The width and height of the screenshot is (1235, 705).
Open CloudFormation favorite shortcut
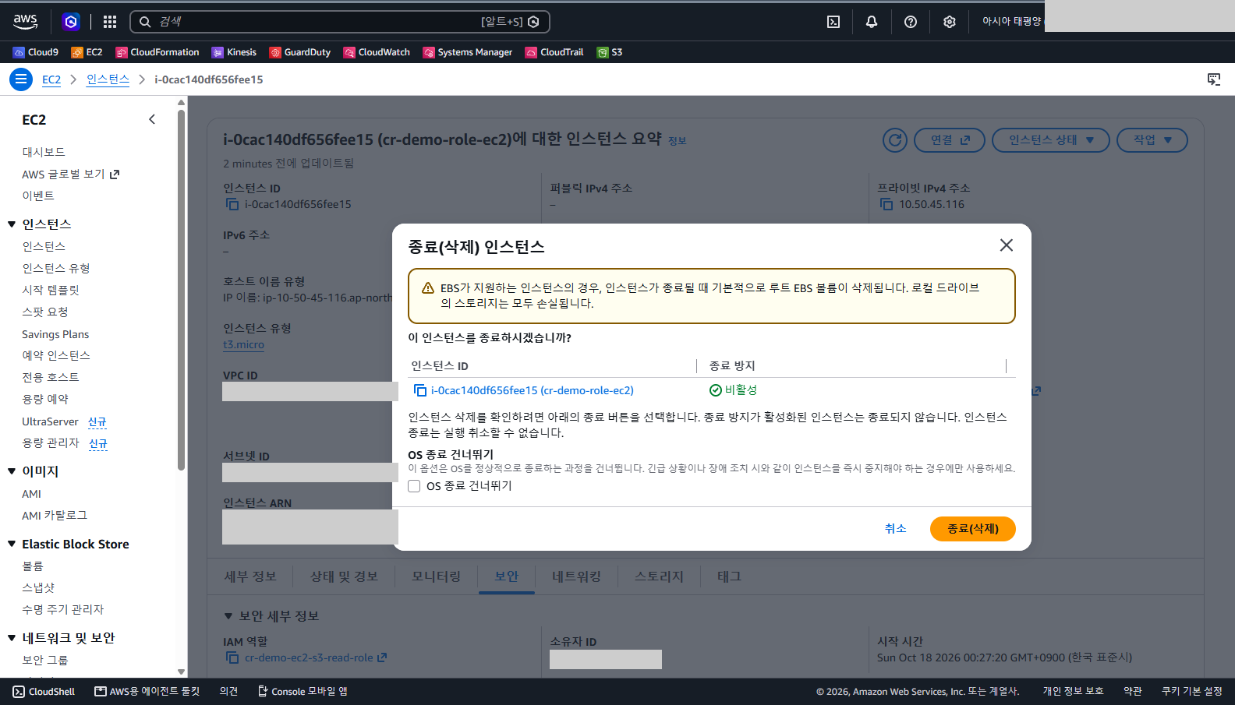coord(157,52)
